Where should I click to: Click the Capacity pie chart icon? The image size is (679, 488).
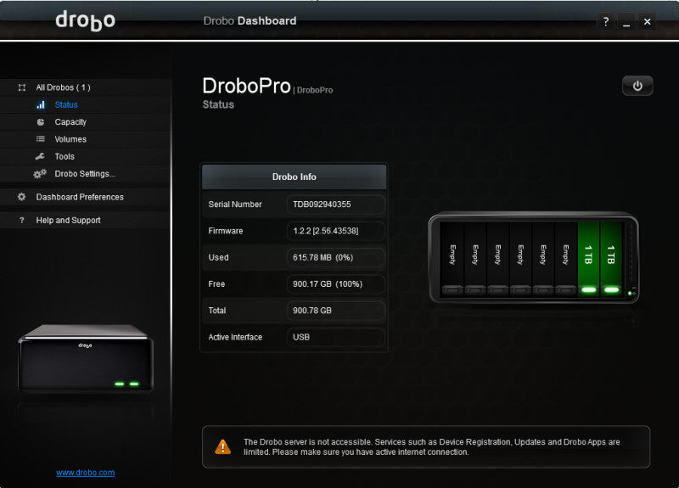click(x=40, y=122)
